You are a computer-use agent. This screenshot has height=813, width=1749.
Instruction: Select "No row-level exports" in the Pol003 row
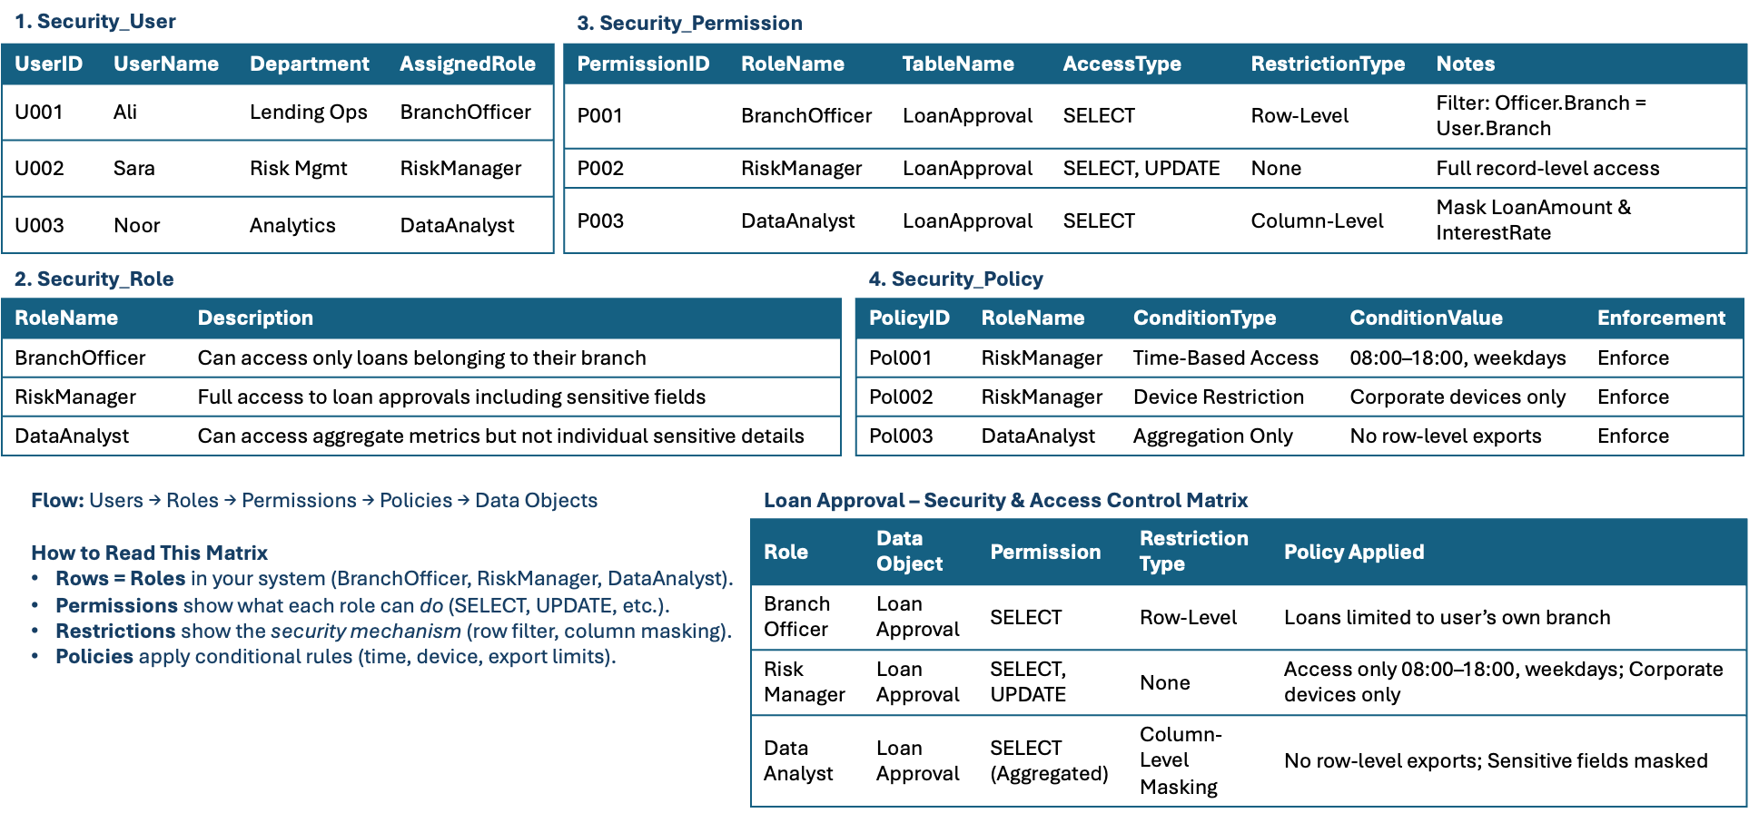[x=1446, y=436]
